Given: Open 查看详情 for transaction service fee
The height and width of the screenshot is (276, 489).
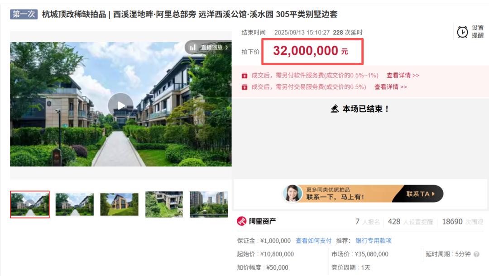Looking at the screenshot, I should 390,87.
